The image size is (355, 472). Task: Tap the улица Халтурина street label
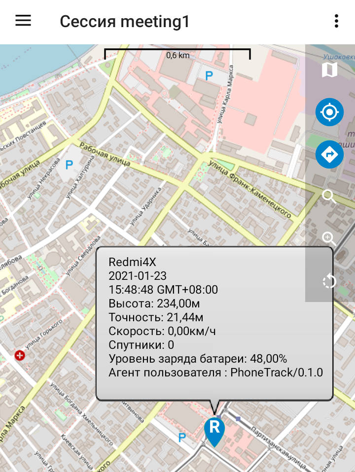[x=80, y=177]
